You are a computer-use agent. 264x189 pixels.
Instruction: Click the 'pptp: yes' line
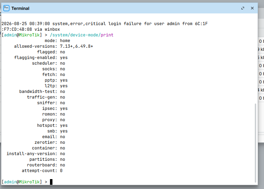(56, 80)
